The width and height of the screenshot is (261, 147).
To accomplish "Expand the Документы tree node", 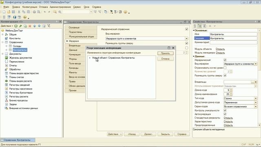I will tap(2, 54).
